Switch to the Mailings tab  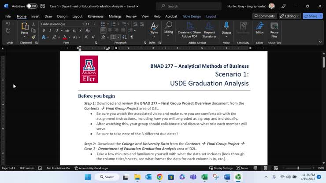point(115,16)
